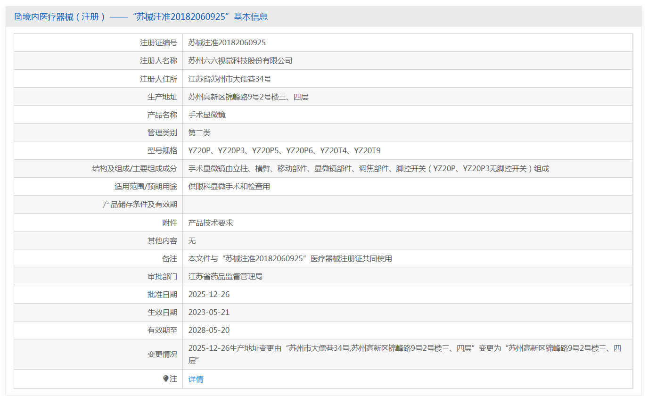Click the 生效日期 label
The width and height of the screenshot is (648, 396).
tap(162, 312)
